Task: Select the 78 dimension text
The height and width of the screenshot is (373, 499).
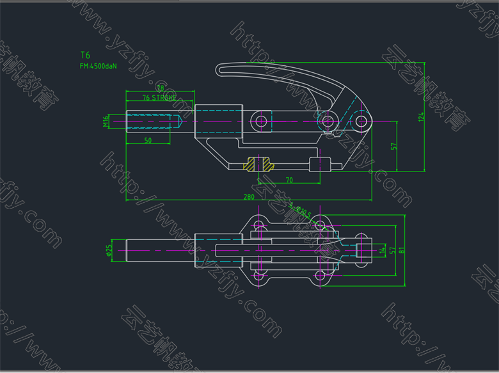Action: 161,88
